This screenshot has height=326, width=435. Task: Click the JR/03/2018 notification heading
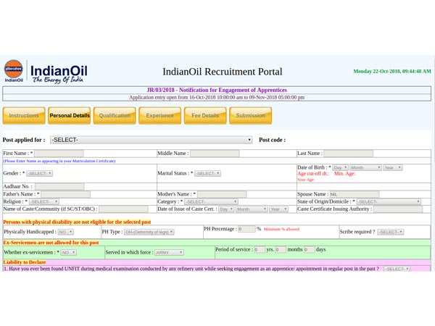[217, 90]
